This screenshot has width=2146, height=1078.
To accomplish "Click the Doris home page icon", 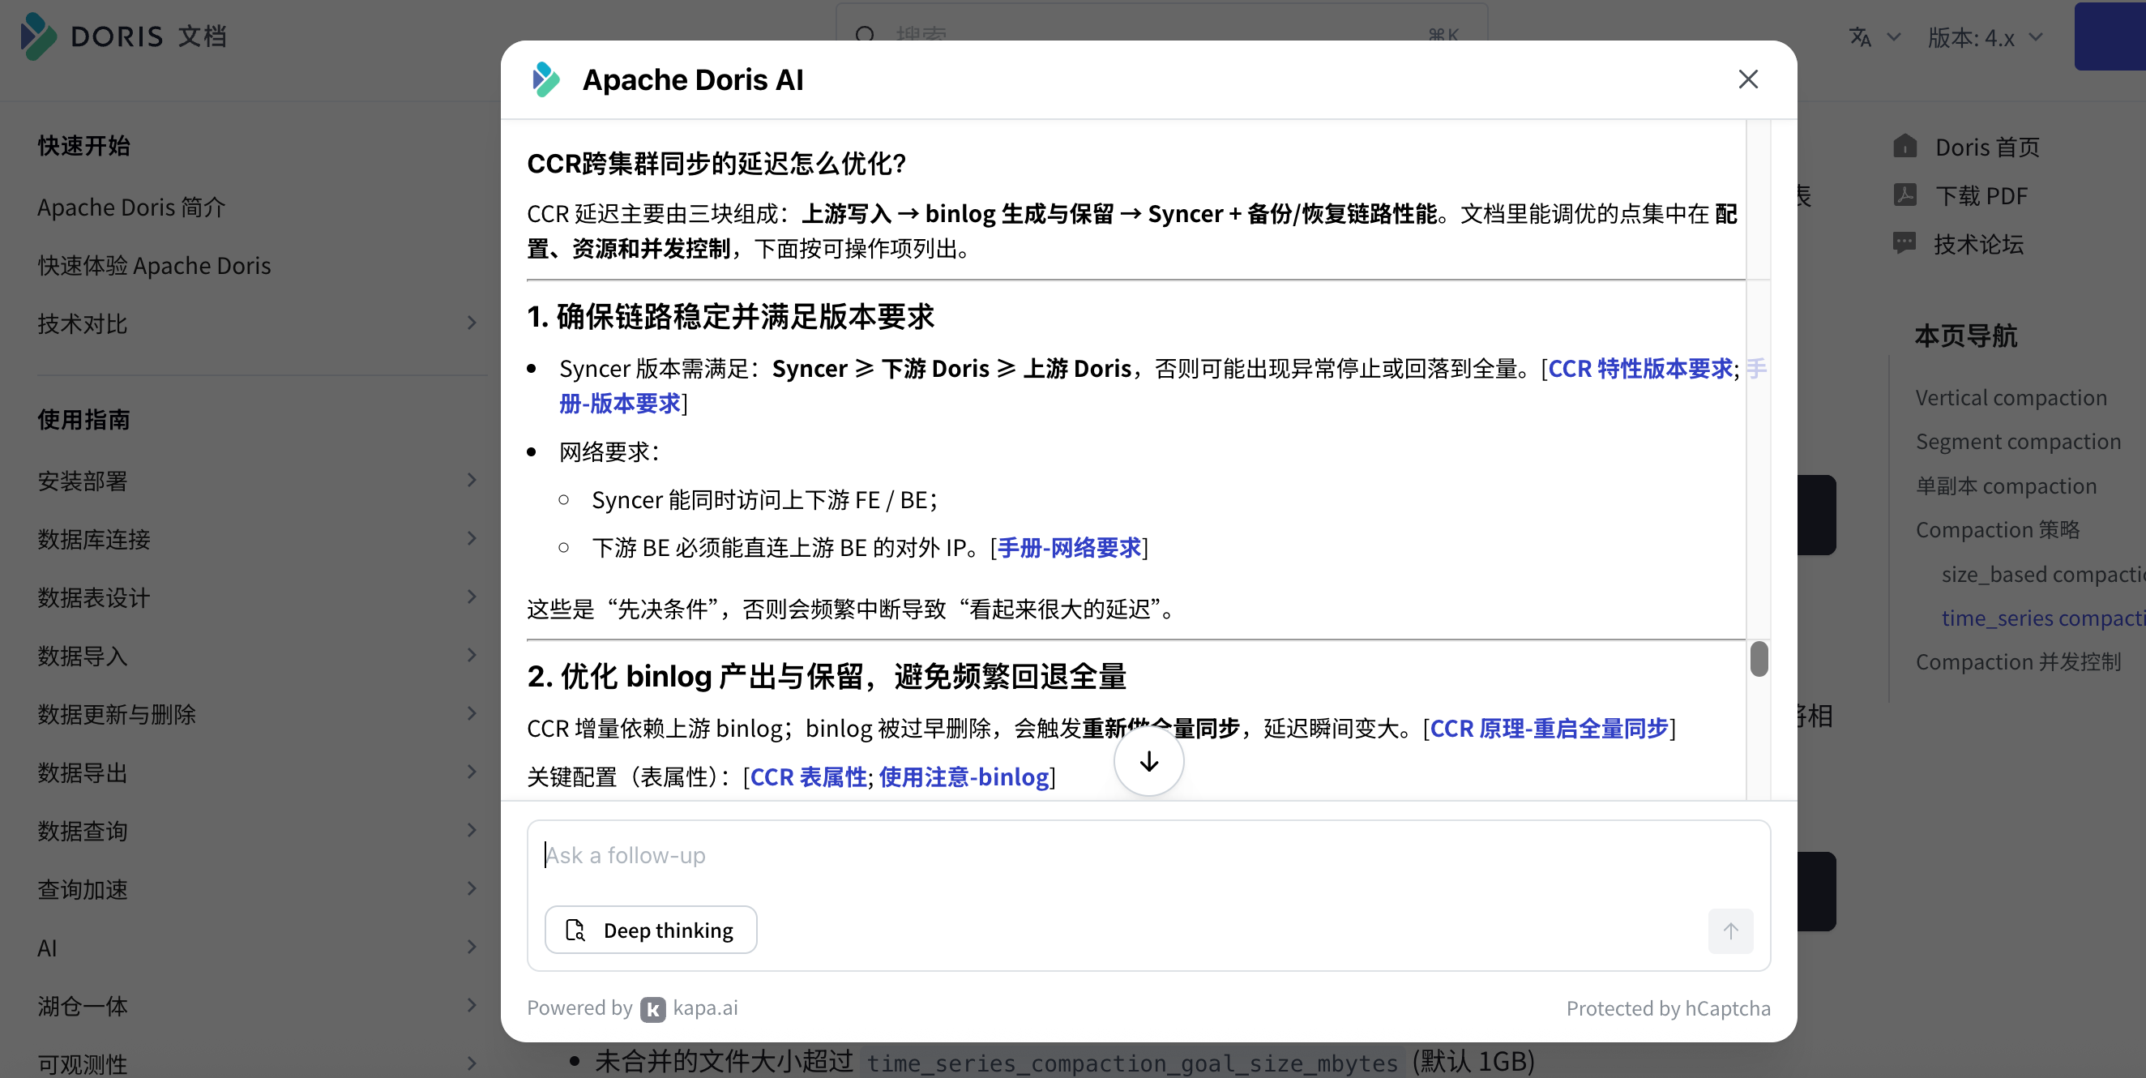I will [x=1904, y=147].
